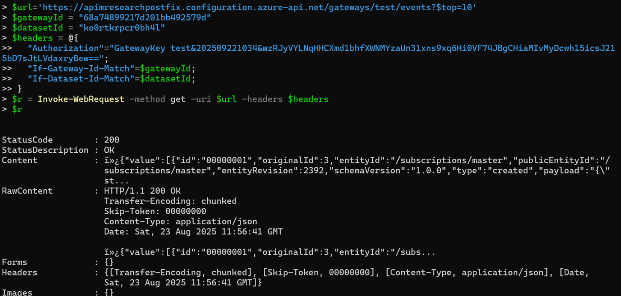
Task: Click the gateway ID value 68a74899217d201bb492579d
Action: 144,17
